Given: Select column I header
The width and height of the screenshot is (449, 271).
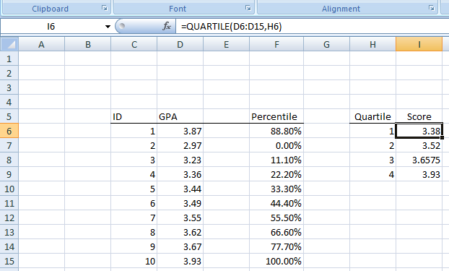Looking at the screenshot, I should pos(419,45).
